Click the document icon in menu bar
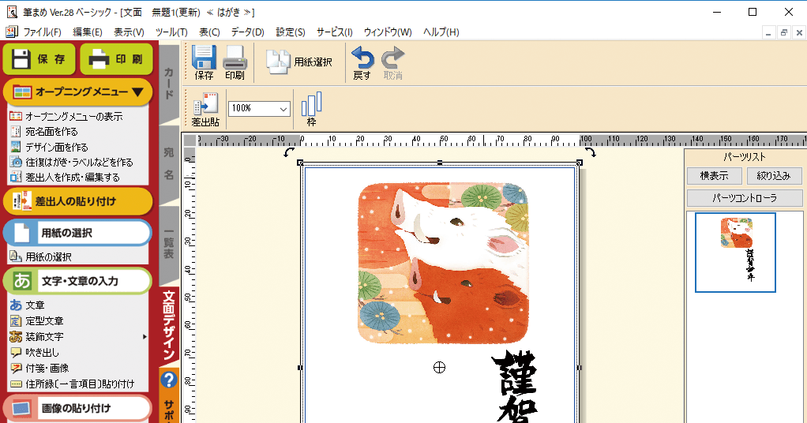The image size is (807, 423). coord(11,32)
